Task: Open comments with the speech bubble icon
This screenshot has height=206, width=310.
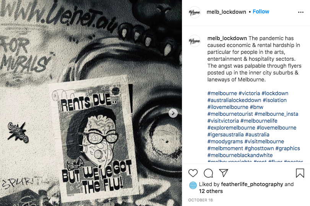Action: point(208,173)
